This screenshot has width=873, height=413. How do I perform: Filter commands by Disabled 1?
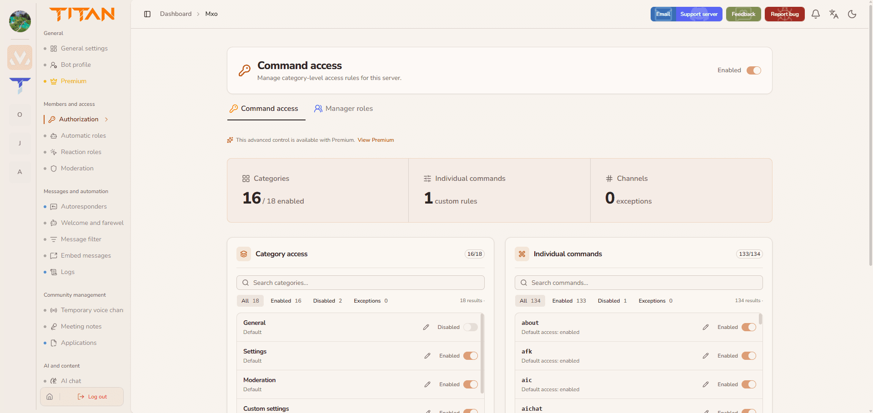(612, 301)
